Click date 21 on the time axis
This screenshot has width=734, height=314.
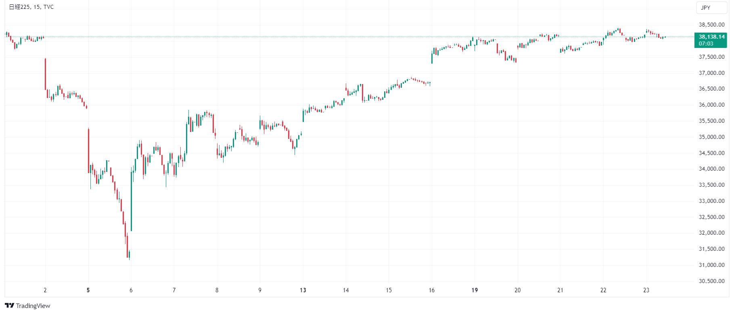560,290
